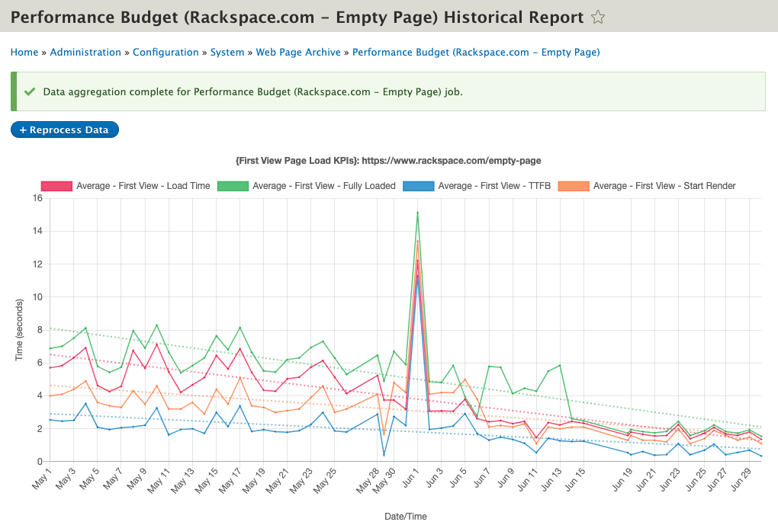778x525 pixels.
Task: Hide series via 'Average - First View - Fully Loaded' label
Action: [x=324, y=186]
